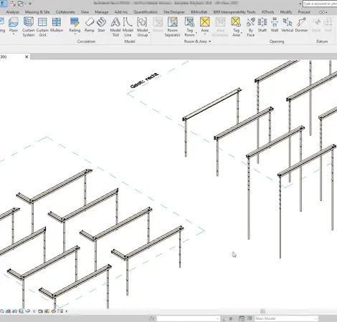Select the Area tool

[205, 25]
